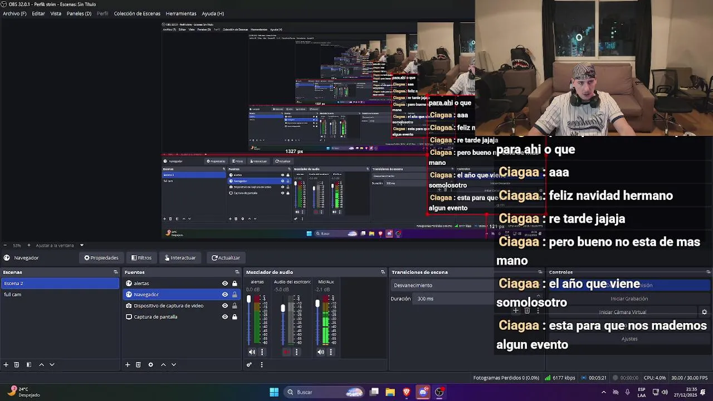The height and width of the screenshot is (401, 713).
Task: Select the full cam scene
Action: coord(60,295)
